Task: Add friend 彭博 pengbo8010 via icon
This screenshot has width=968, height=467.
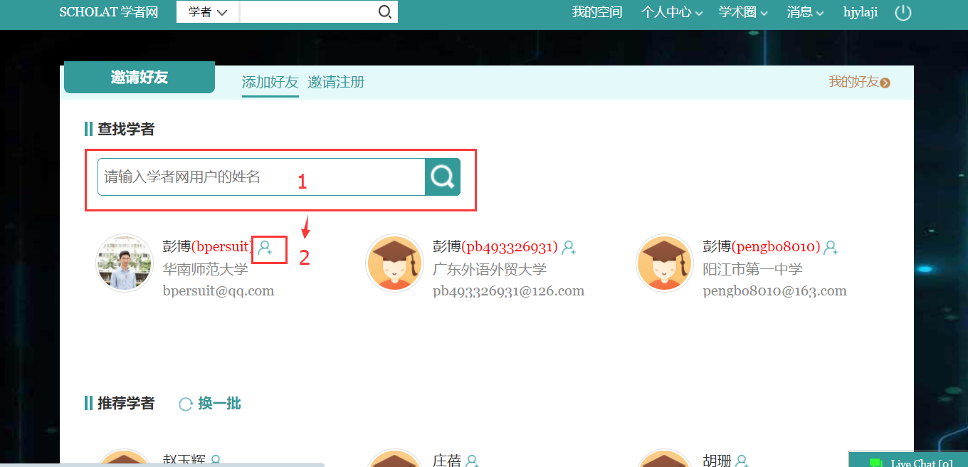Action: tap(830, 248)
